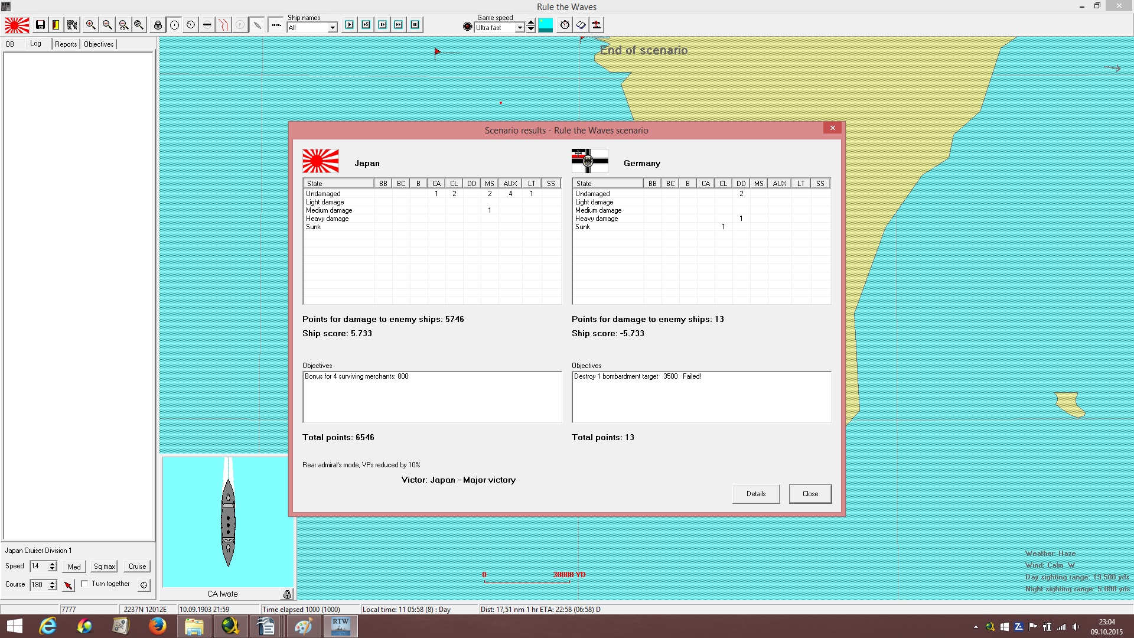Switch to the Log tab
Viewport: 1134px width, 638px height.
[x=35, y=44]
